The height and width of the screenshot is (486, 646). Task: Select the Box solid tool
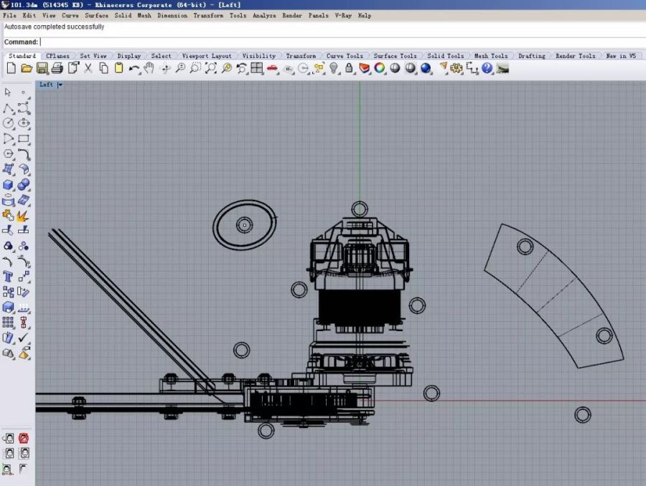pos(9,185)
